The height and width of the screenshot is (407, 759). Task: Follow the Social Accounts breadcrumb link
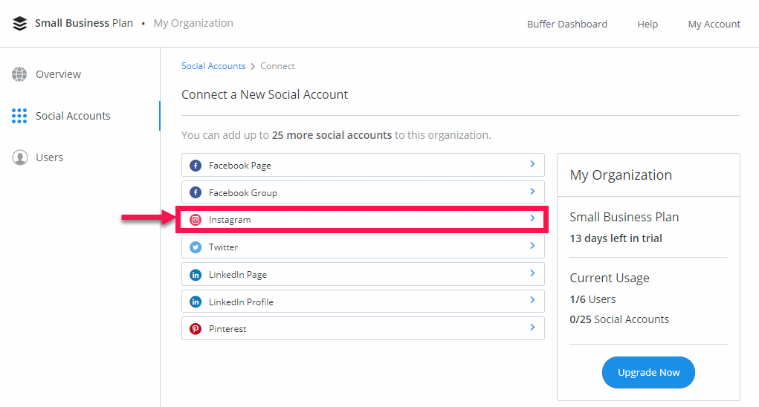click(x=213, y=66)
